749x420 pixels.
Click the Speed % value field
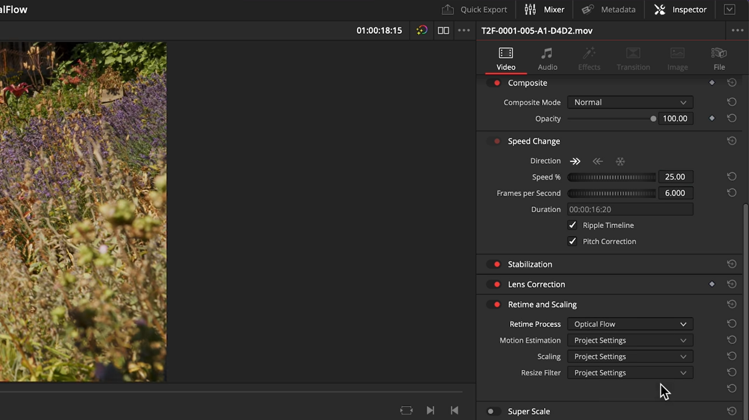[676, 177]
